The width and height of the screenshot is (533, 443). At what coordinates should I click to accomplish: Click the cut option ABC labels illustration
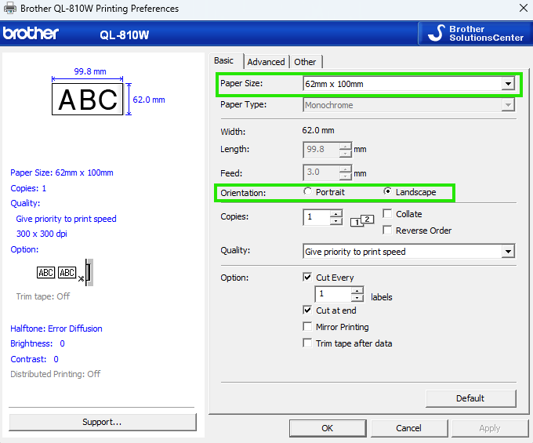click(x=65, y=272)
